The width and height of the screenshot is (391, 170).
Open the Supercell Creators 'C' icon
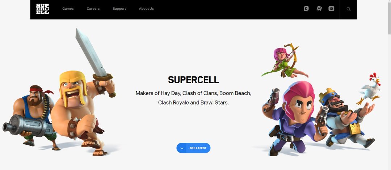pyautogui.click(x=306, y=9)
